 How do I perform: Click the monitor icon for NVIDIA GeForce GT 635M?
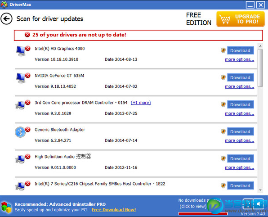21,78
